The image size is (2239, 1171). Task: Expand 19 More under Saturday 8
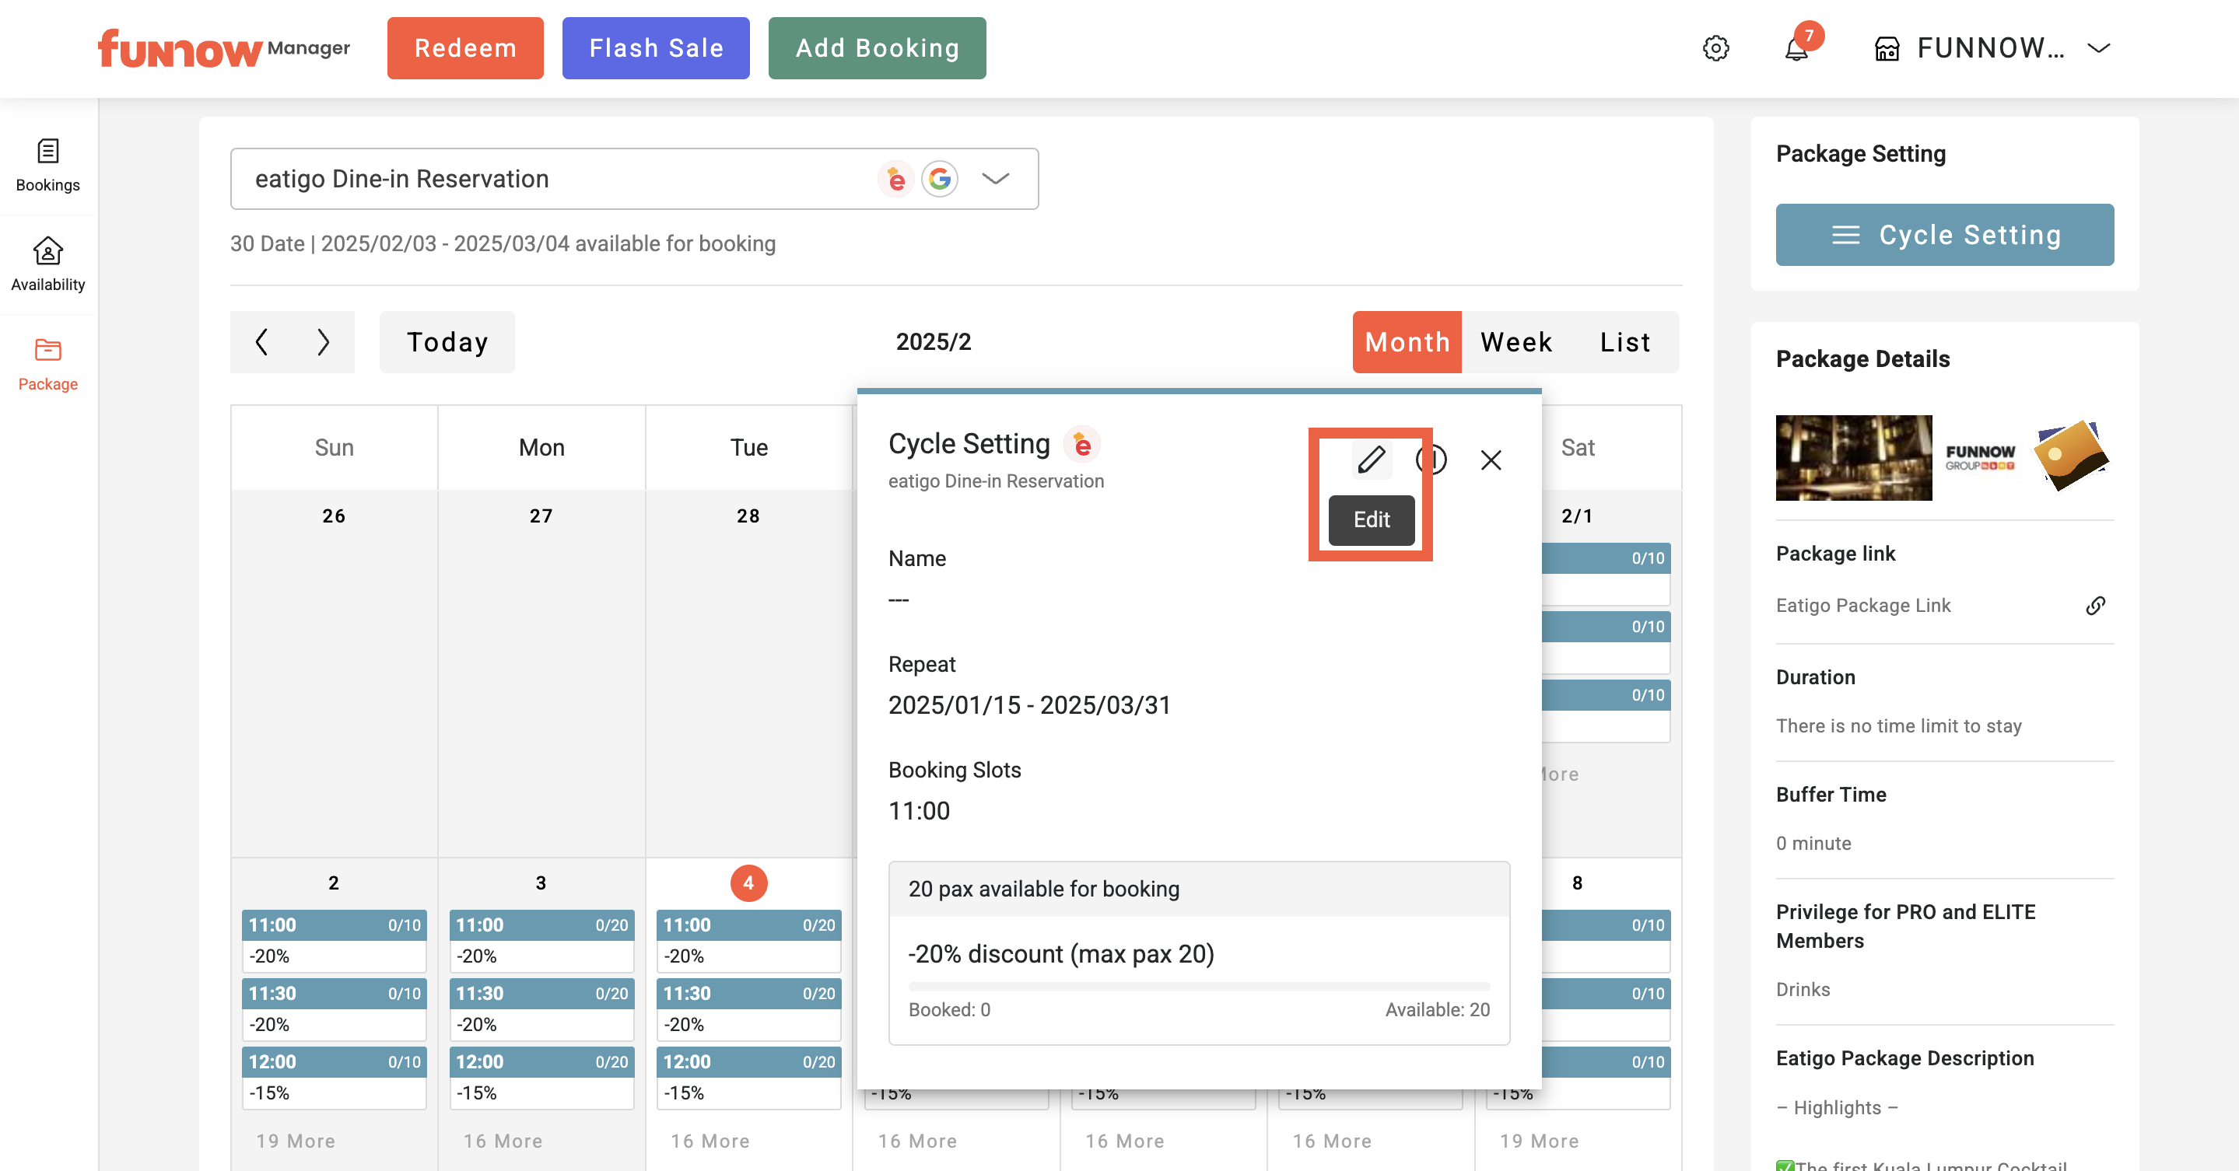tap(1540, 1141)
